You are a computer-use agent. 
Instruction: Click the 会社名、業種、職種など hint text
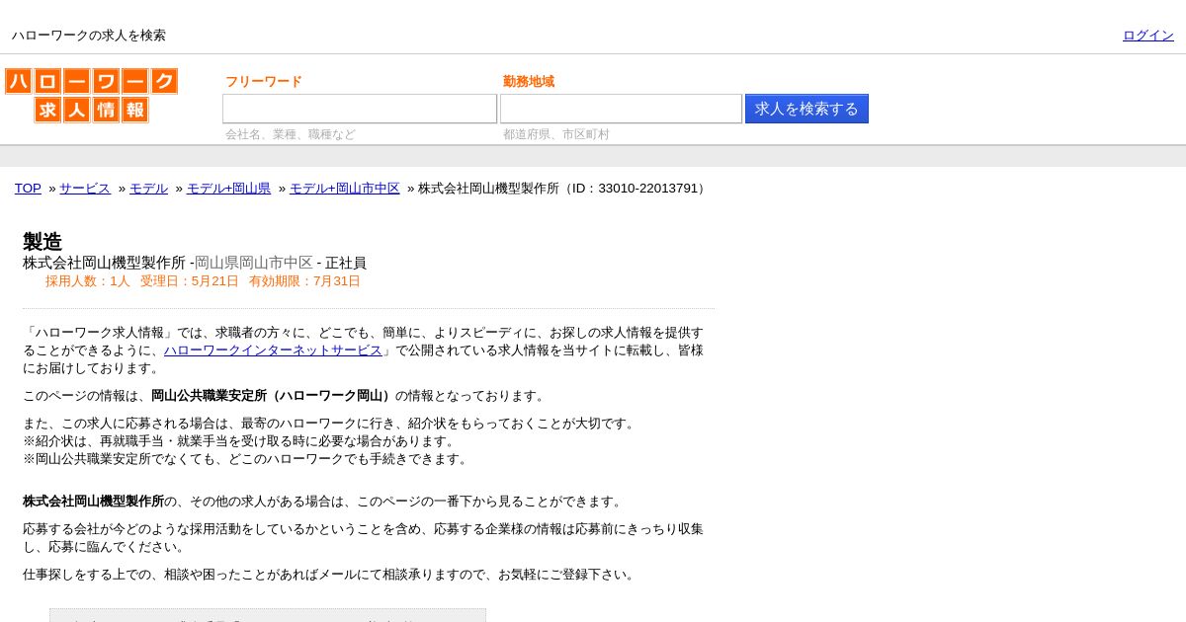[x=291, y=134]
